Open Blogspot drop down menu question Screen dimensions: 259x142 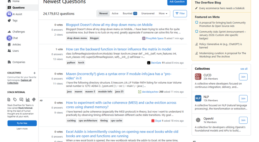(109, 25)
